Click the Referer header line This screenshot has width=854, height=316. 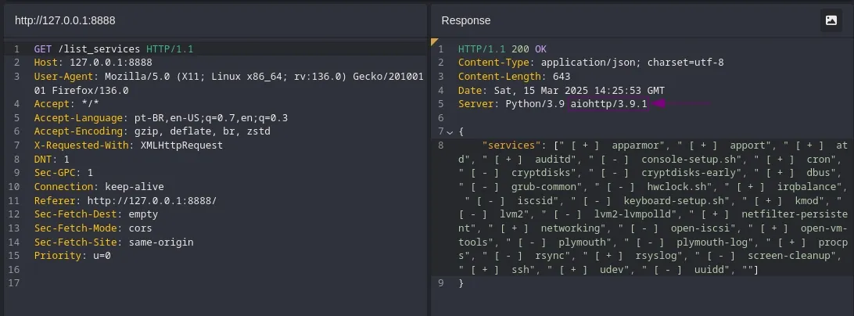pos(125,201)
